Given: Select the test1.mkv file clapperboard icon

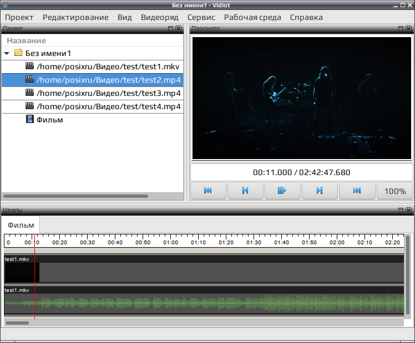Looking at the screenshot, I should 29,66.
